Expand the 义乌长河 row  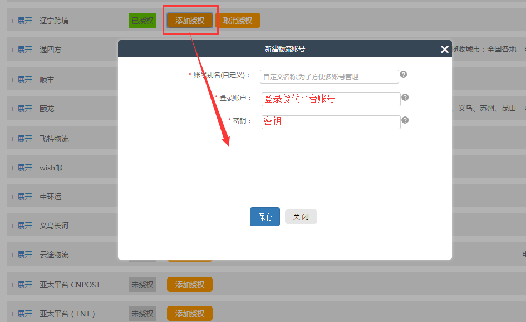(22, 226)
